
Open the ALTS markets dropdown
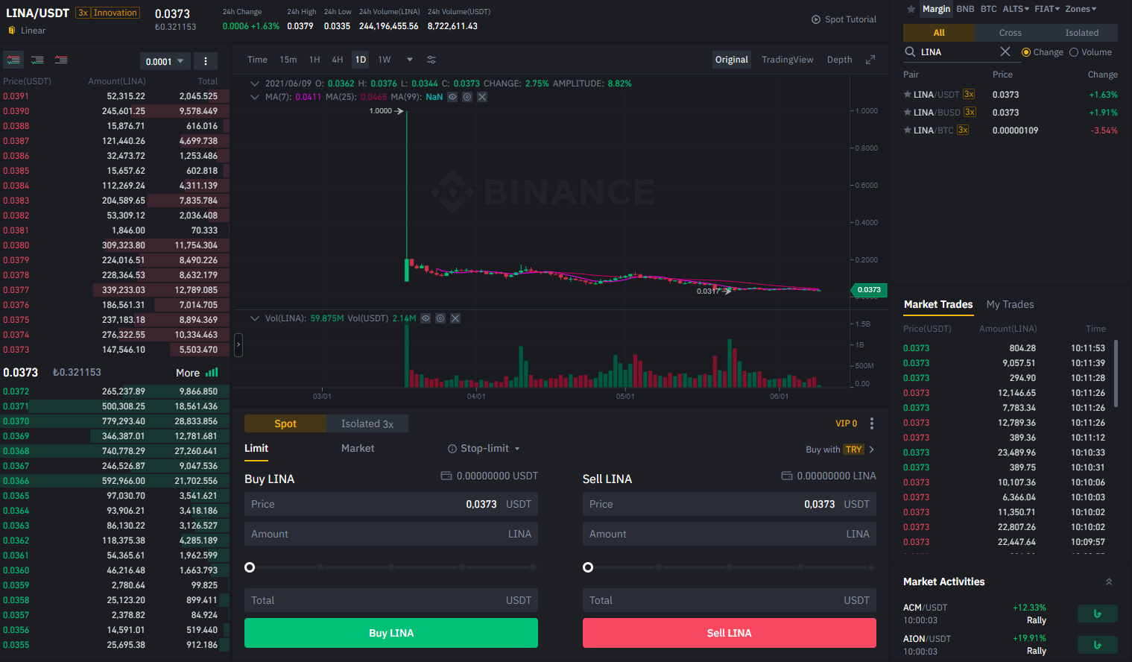click(1016, 9)
